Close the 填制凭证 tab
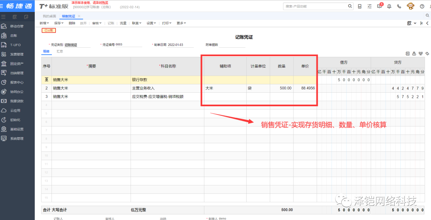The height and width of the screenshot is (220, 431). coord(79,16)
